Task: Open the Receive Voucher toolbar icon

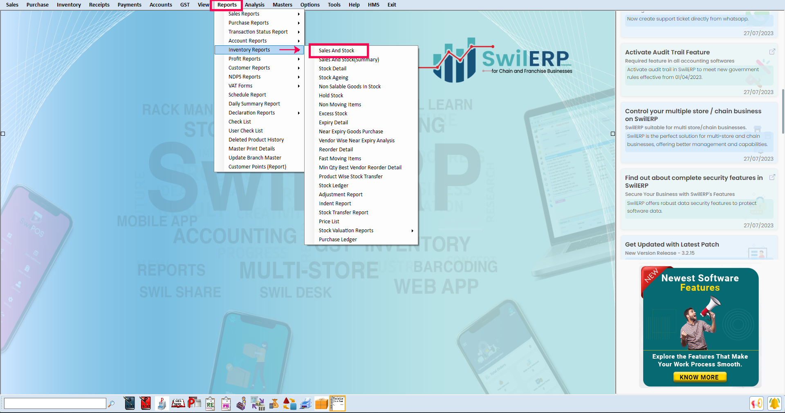Action: (x=338, y=404)
